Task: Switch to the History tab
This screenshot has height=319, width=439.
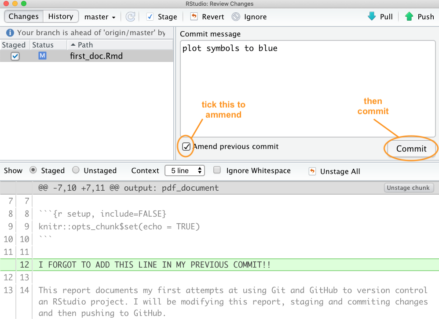Action: click(61, 16)
